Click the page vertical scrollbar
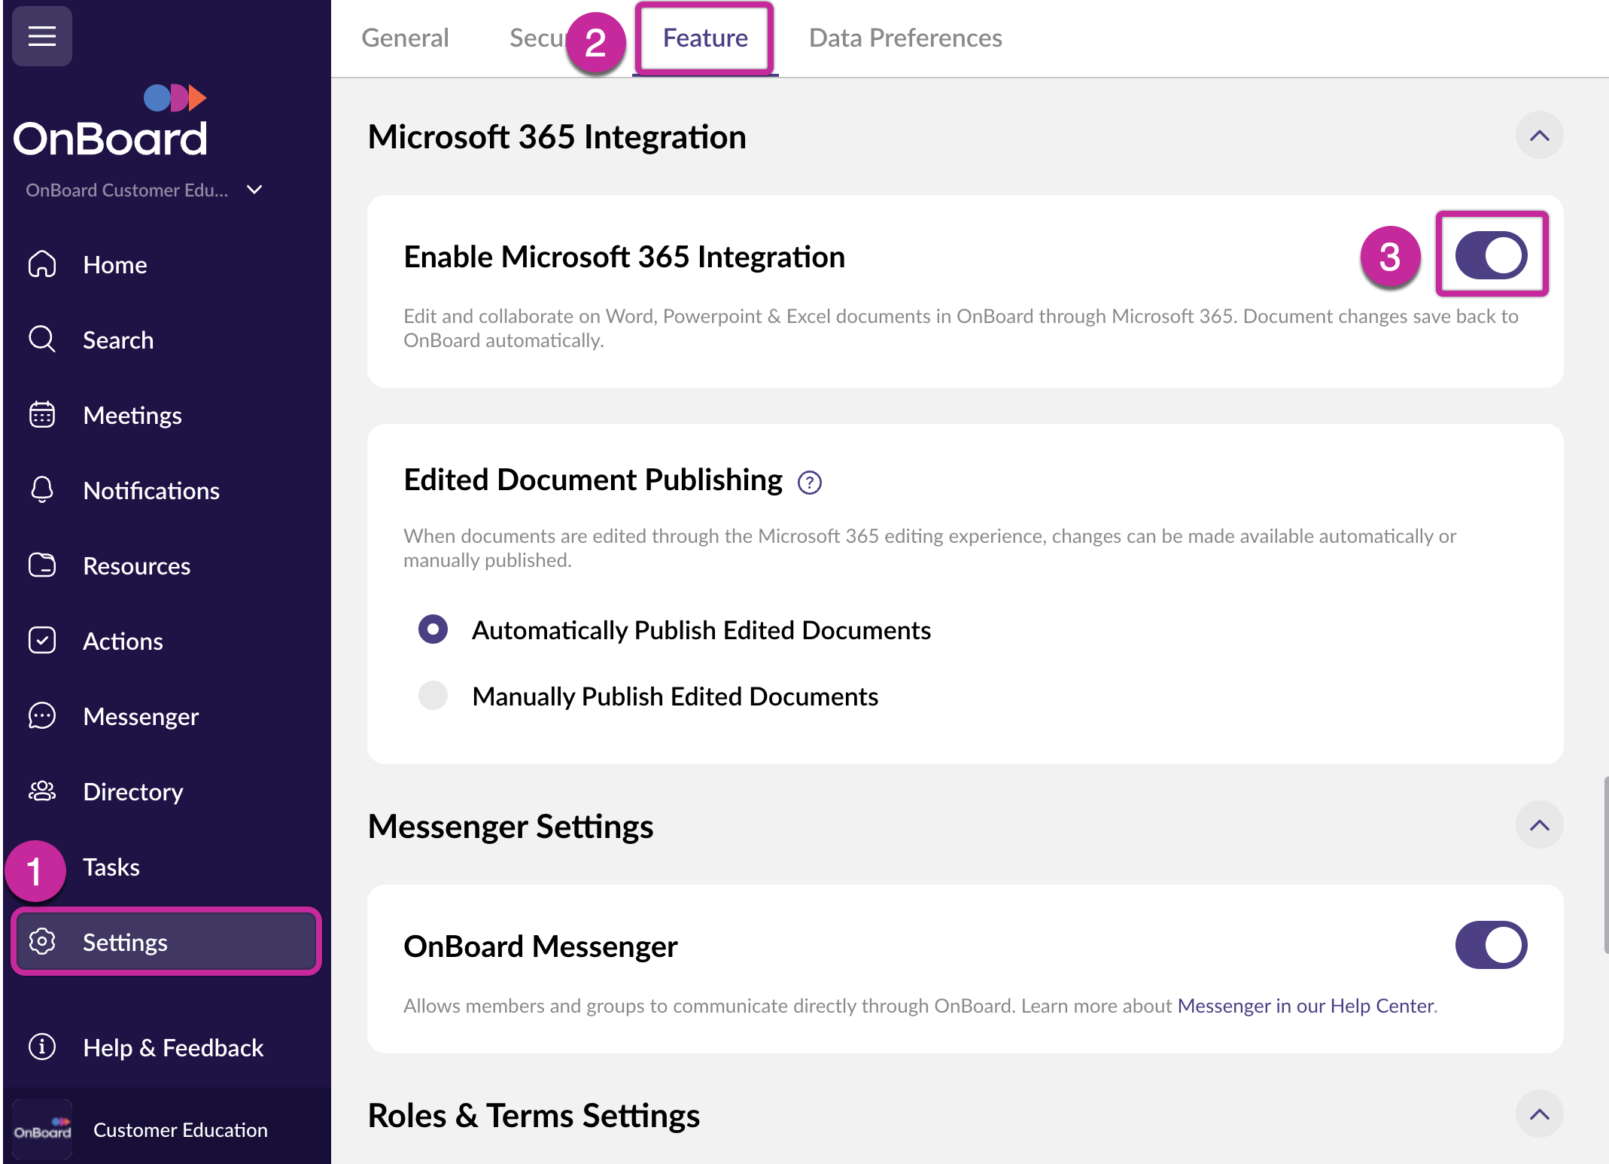Viewport: 1609px width, 1164px height. pyautogui.click(x=1605, y=866)
